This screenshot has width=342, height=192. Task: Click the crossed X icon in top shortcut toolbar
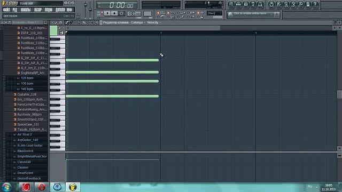pyautogui.click(x=293, y=4)
